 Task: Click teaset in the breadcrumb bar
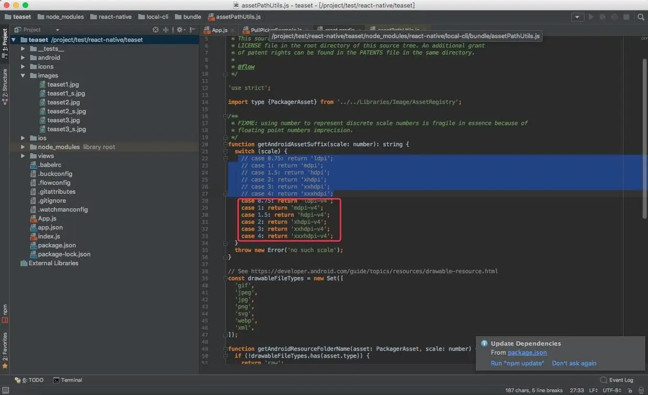coord(18,17)
